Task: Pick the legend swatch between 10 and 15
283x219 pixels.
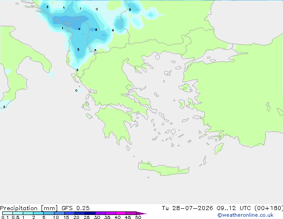Action: click(59, 213)
